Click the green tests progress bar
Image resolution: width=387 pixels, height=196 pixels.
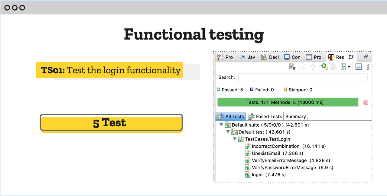[x=288, y=102]
